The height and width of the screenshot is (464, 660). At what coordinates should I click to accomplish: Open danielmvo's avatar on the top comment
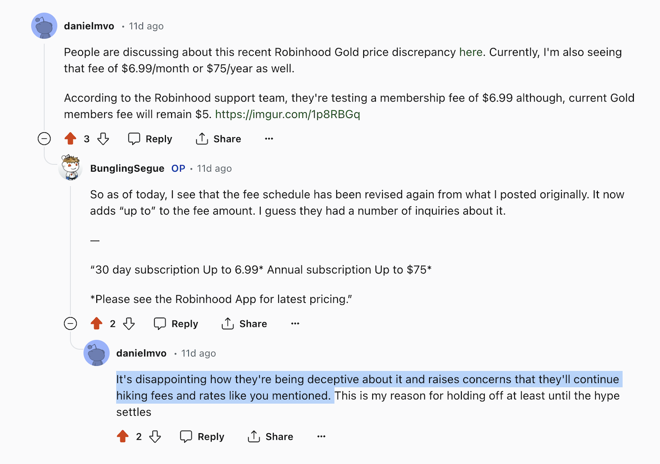coord(44,26)
